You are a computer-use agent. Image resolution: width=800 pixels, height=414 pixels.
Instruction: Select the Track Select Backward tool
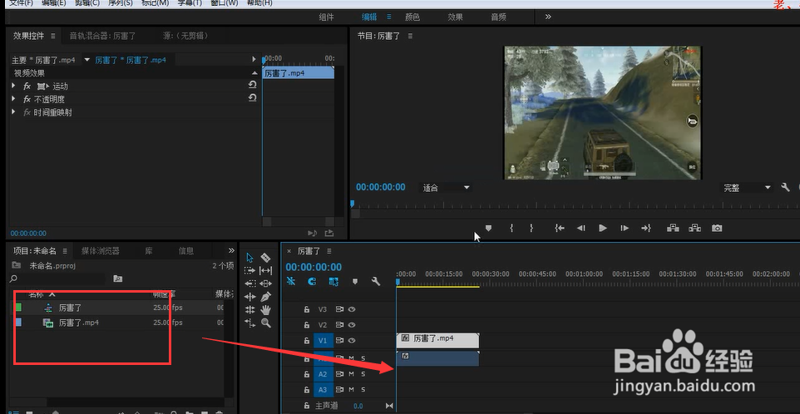click(x=249, y=283)
